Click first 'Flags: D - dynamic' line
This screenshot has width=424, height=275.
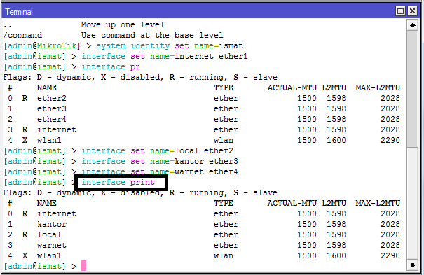pos(140,77)
